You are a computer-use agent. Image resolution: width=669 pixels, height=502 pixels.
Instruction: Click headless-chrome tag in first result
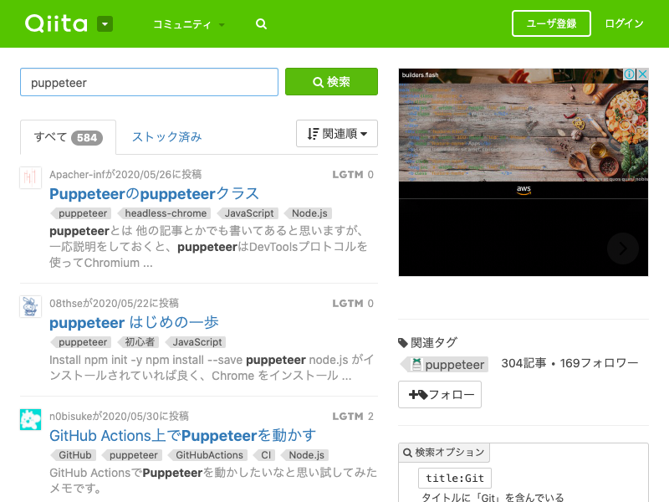tap(165, 213)
